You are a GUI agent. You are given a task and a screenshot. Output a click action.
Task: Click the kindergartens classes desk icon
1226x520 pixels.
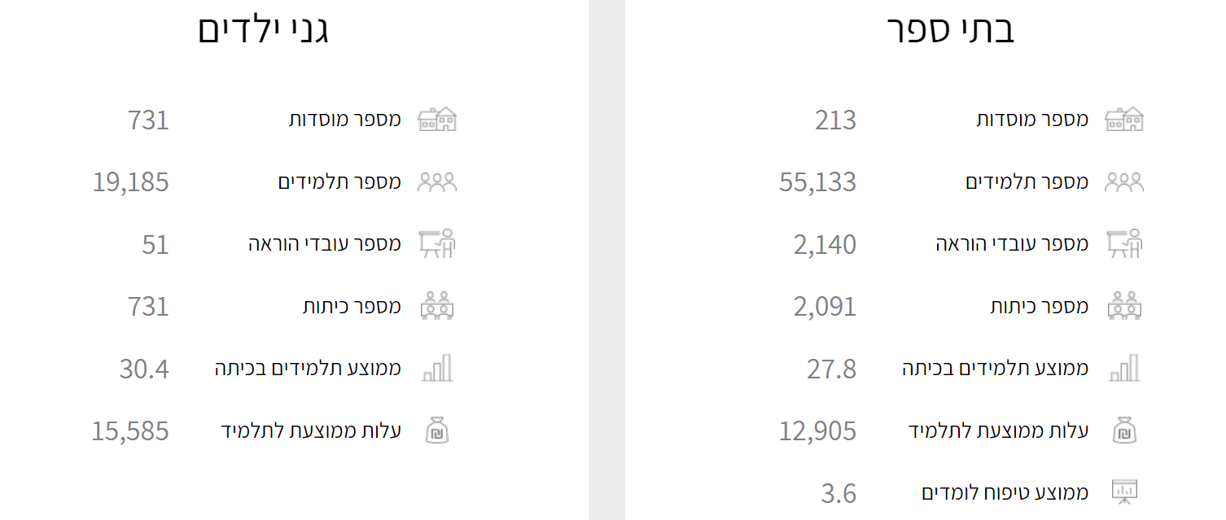437,306
